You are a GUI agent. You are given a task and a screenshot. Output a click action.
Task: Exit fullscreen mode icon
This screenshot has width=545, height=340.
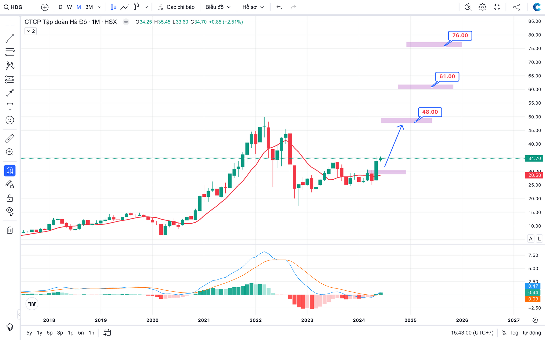point(497,7)
